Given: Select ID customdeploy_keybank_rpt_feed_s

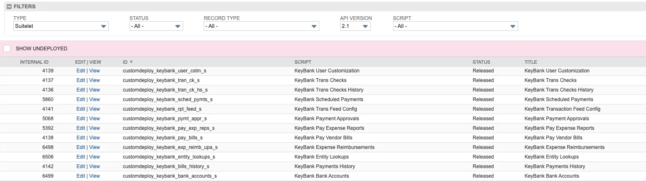Looking at the screenshot, I should 162,109.
